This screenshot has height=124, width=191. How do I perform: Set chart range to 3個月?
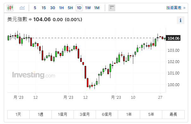(x=85, y=115)
